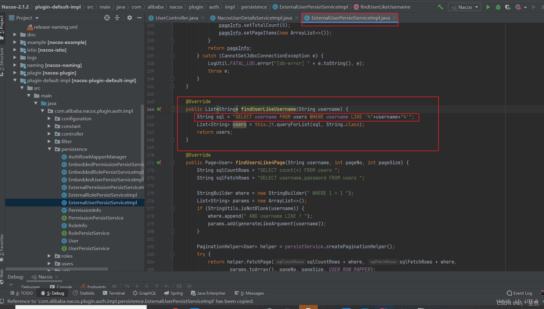Close the UserController.java tab

click(x=203, y=18)
